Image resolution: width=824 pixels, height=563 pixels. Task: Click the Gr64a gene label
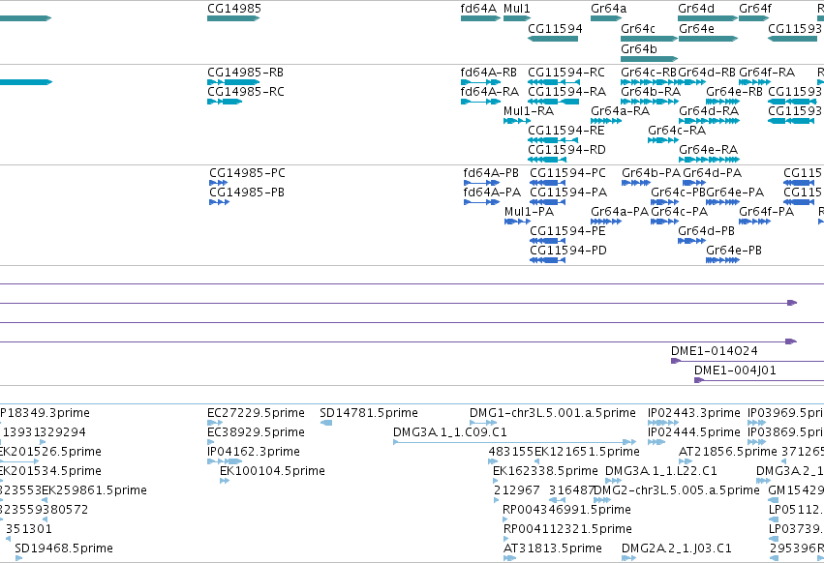click(x=608, y=9)
